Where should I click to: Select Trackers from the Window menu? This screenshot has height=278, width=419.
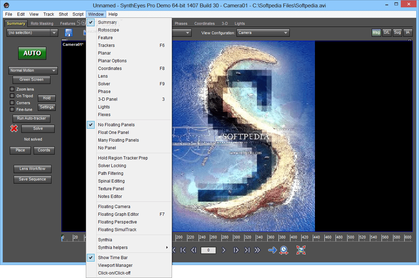[106, 45]
